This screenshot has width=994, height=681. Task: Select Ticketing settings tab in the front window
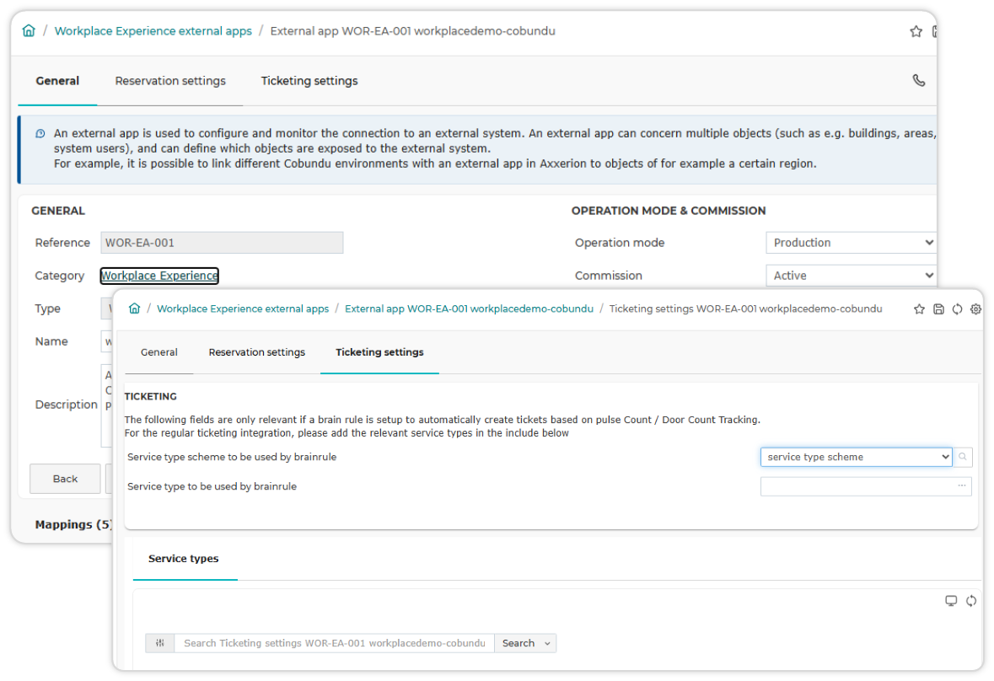point(379,352)
